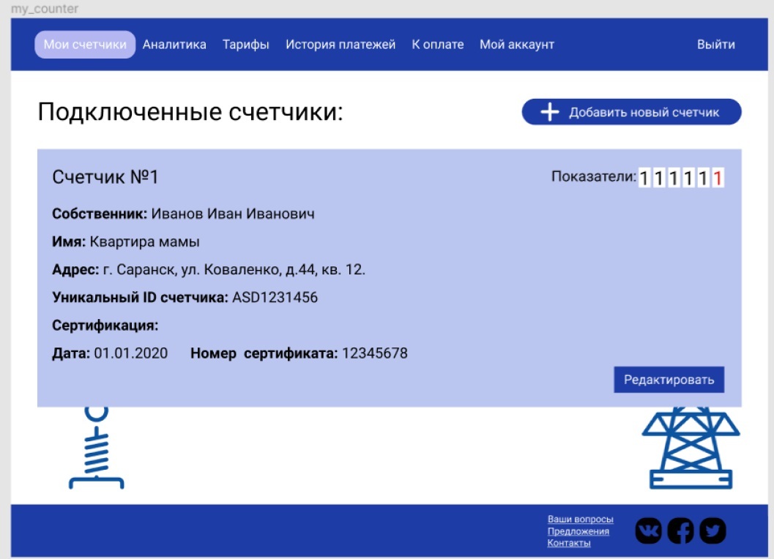
Task: Select the Мои счетчики tab
Action: pyautogui.click(x=85, y=45)
